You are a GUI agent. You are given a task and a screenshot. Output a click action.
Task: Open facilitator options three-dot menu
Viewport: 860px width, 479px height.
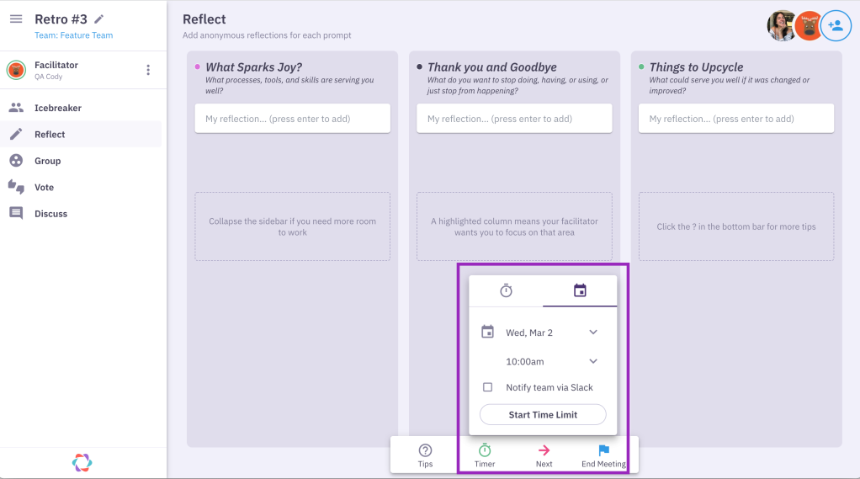point(148,70)
